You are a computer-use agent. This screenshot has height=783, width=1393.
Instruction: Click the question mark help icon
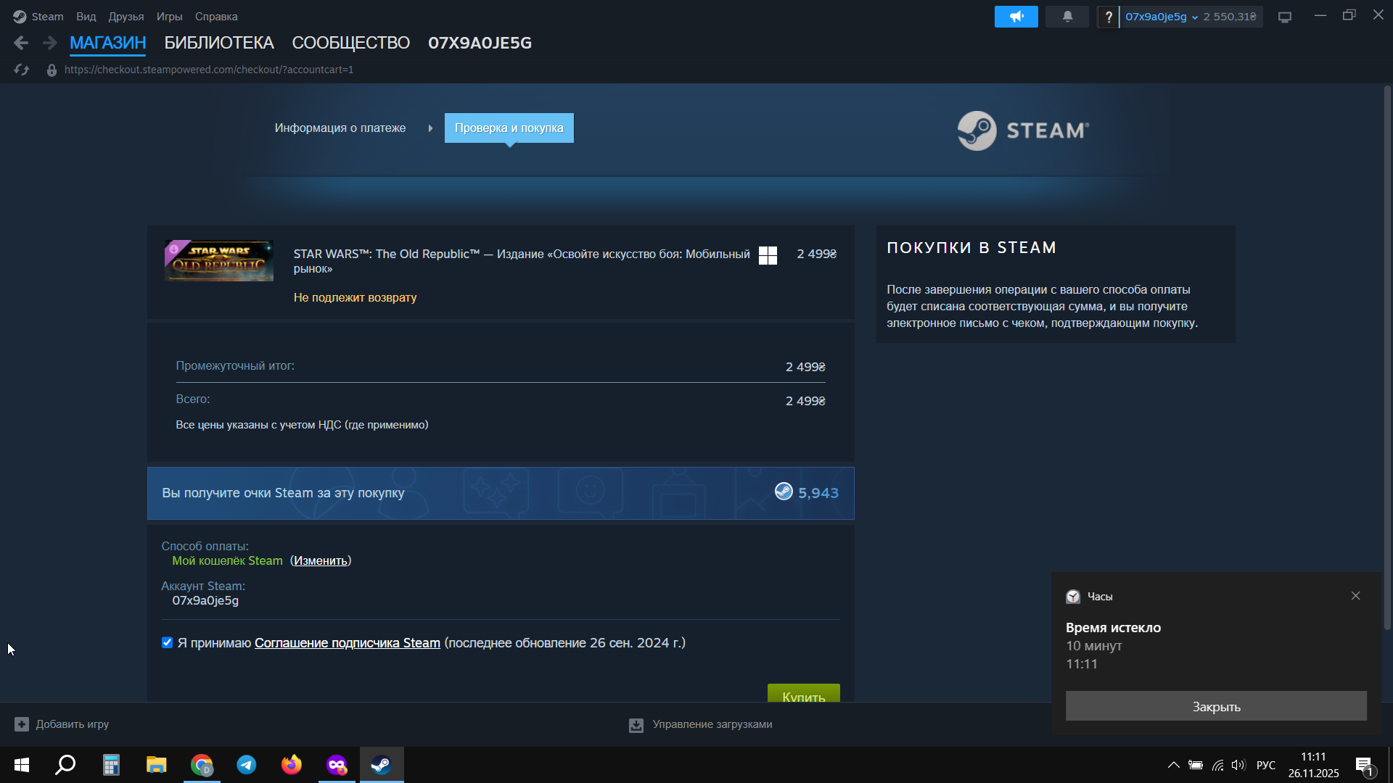coord(1108,17)
